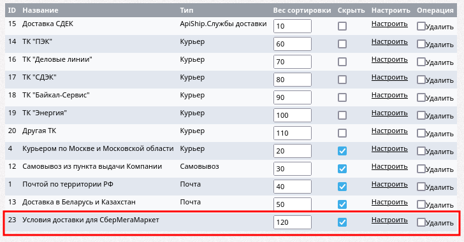Screen dimensions: 464x242
Task: Open Настроить link for ТК "ПЭК"
Action: point(389,42)
